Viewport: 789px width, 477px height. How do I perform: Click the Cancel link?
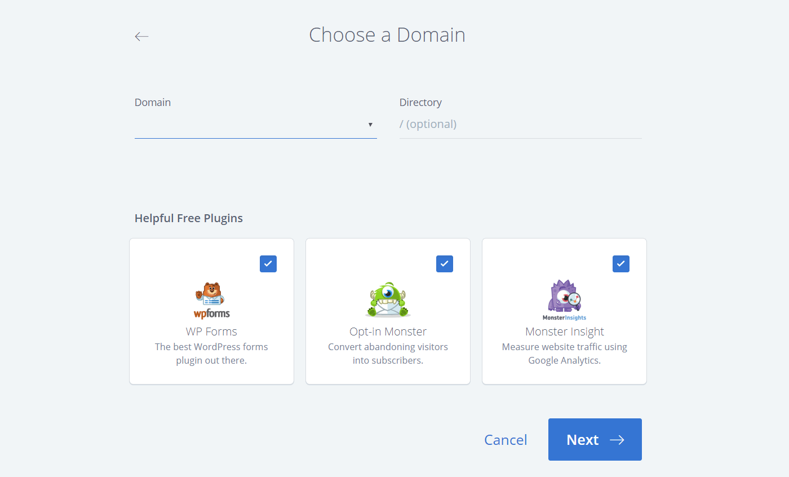click(x=506, y=440)
